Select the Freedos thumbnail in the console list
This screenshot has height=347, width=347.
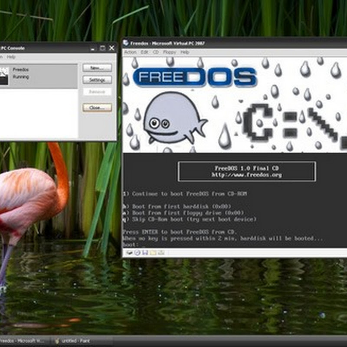(x=4, y=76)
